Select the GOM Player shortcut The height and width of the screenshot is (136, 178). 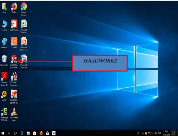(x=14, y=25)
